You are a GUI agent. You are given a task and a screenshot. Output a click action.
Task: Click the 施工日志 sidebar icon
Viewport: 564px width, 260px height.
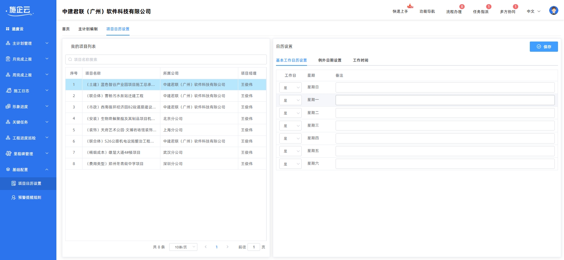[8, 90]
